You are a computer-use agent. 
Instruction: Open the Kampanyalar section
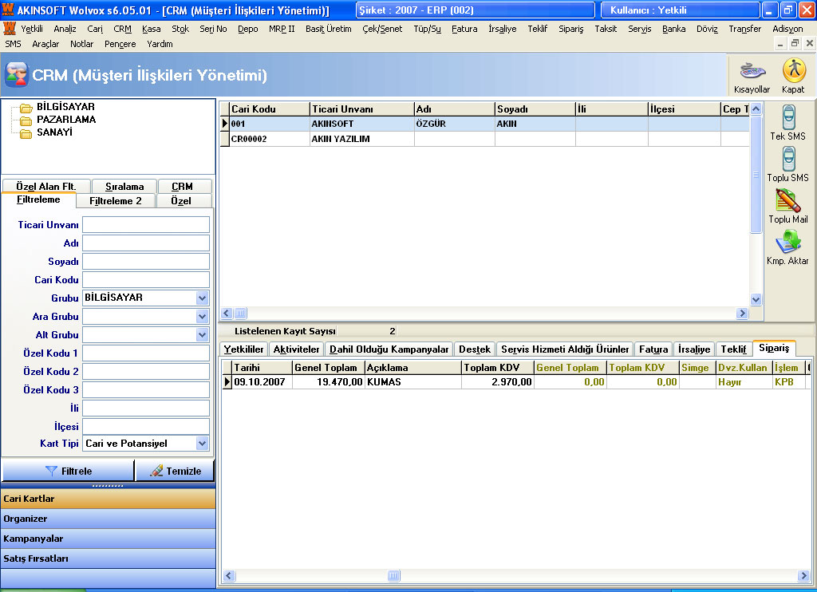[109, 539]
